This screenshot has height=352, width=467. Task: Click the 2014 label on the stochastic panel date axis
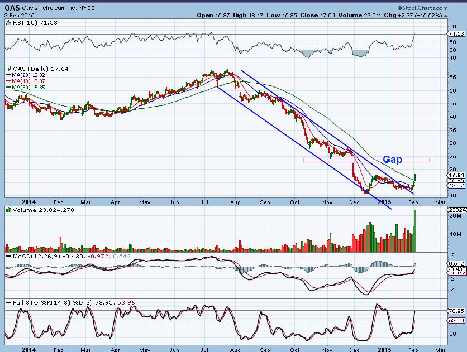pyautogui.click(x=29, y=349)
